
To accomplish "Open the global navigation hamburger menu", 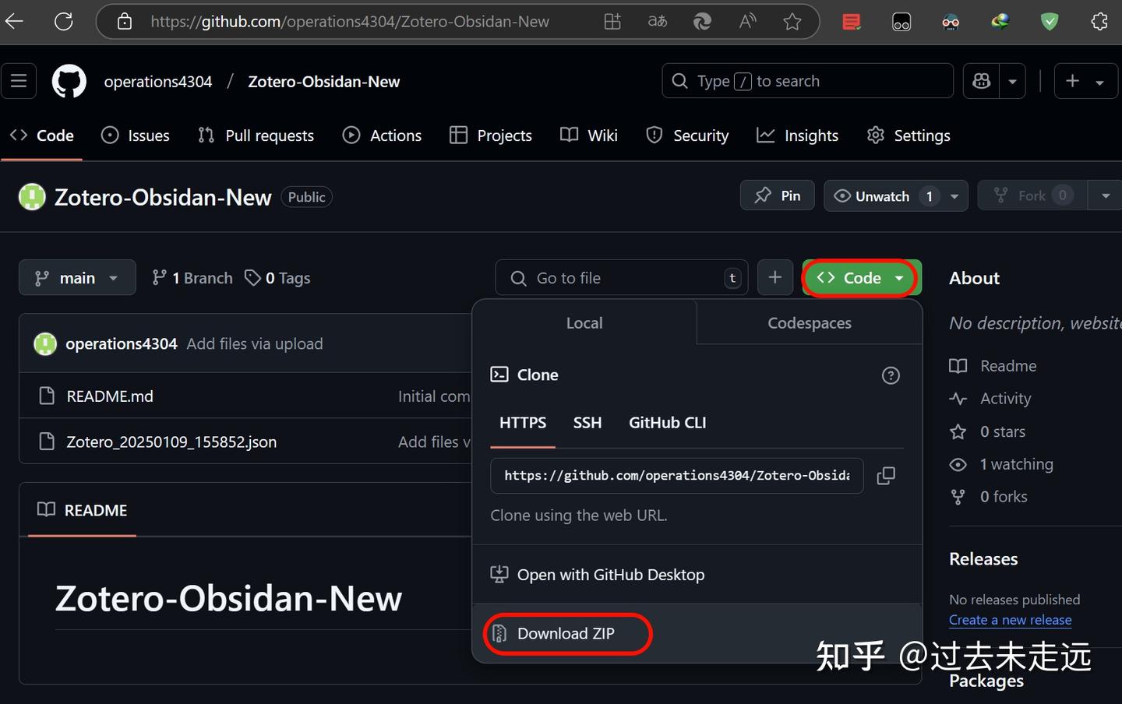I will (x=19, y=80).
